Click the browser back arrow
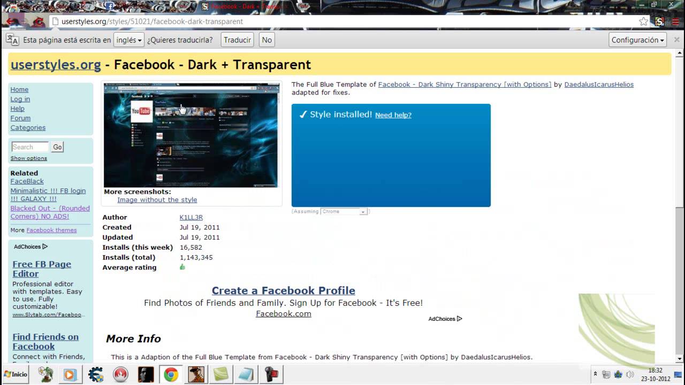The image size is (685, 385). click(10, 21)
